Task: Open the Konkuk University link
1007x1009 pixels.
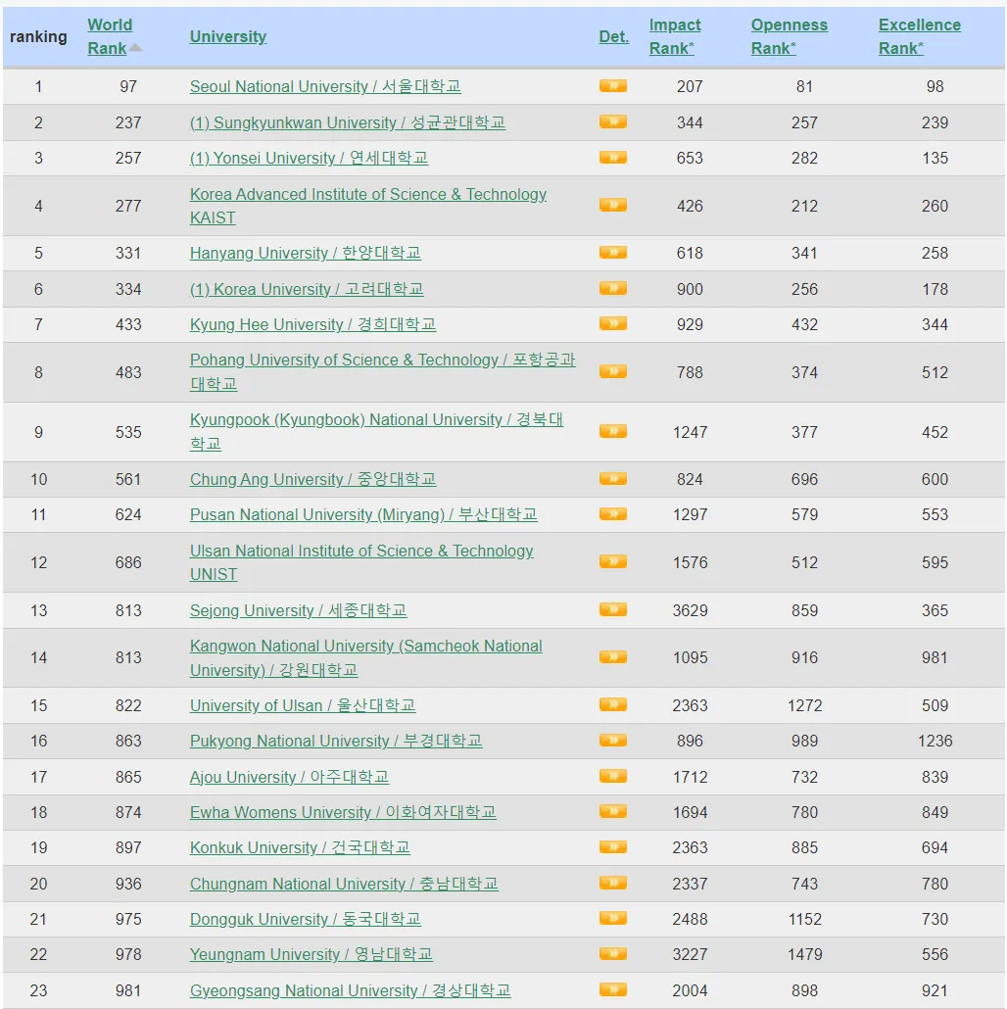Action: 300,847
